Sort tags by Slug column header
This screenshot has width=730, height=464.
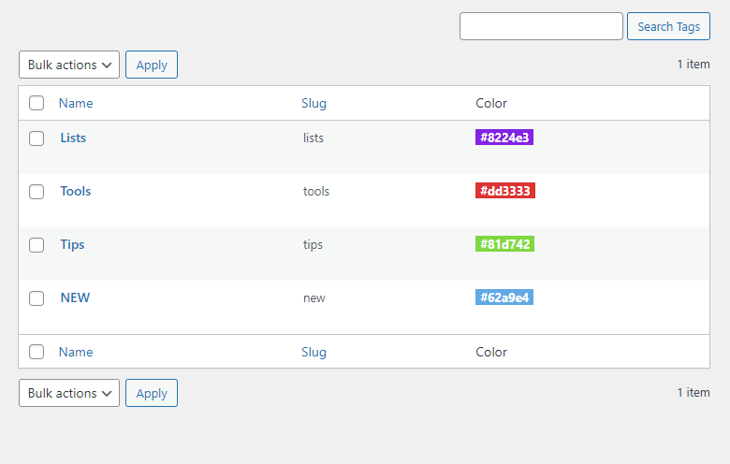314,104
